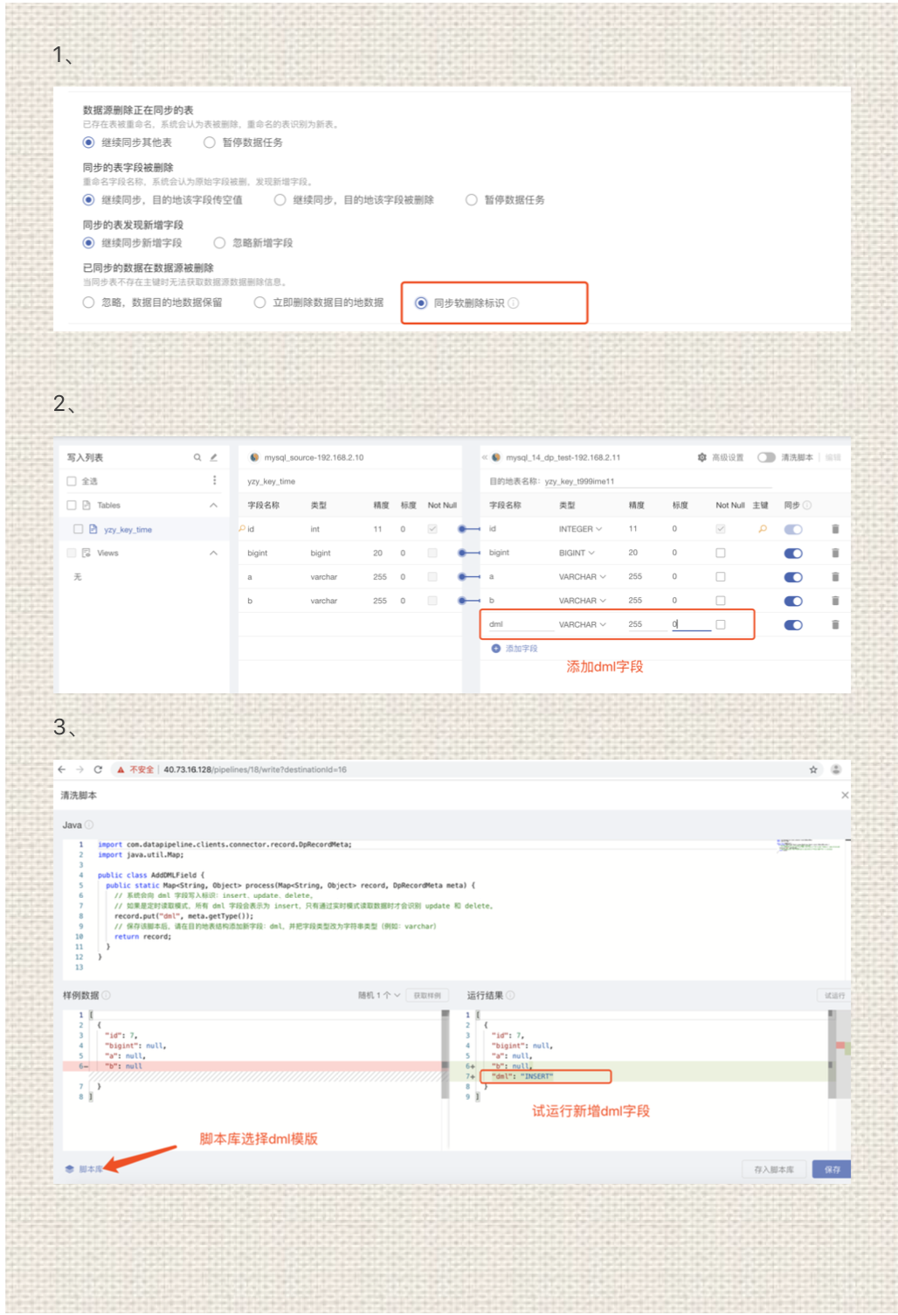The height and width of the screenshot is (1315, 898).
Task: Open BIGINT type dropdown
Action: click(x=577, y=553)
